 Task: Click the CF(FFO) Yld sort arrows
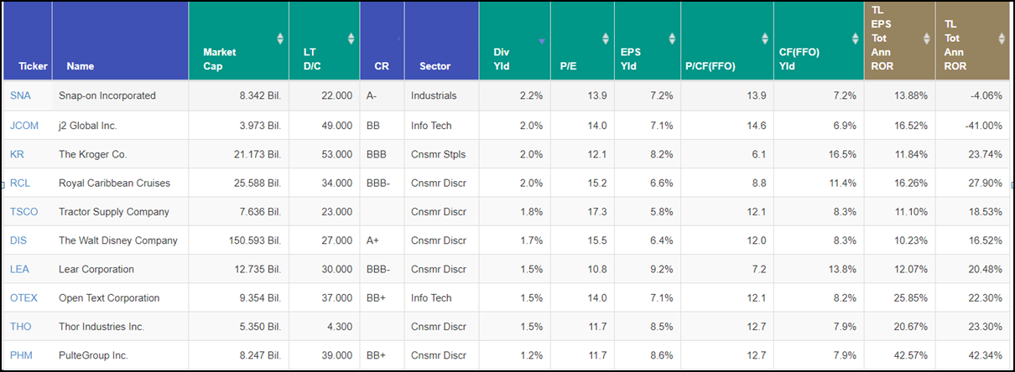855,39
